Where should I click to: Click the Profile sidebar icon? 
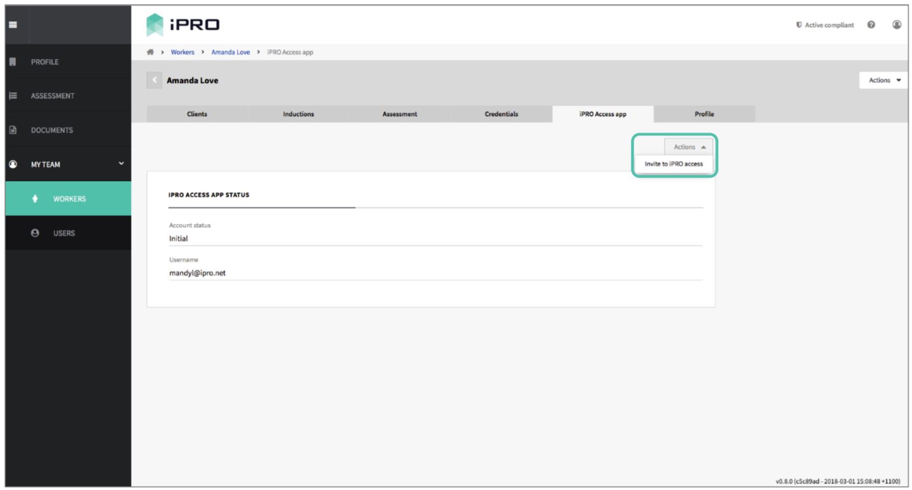pos(13,61)
